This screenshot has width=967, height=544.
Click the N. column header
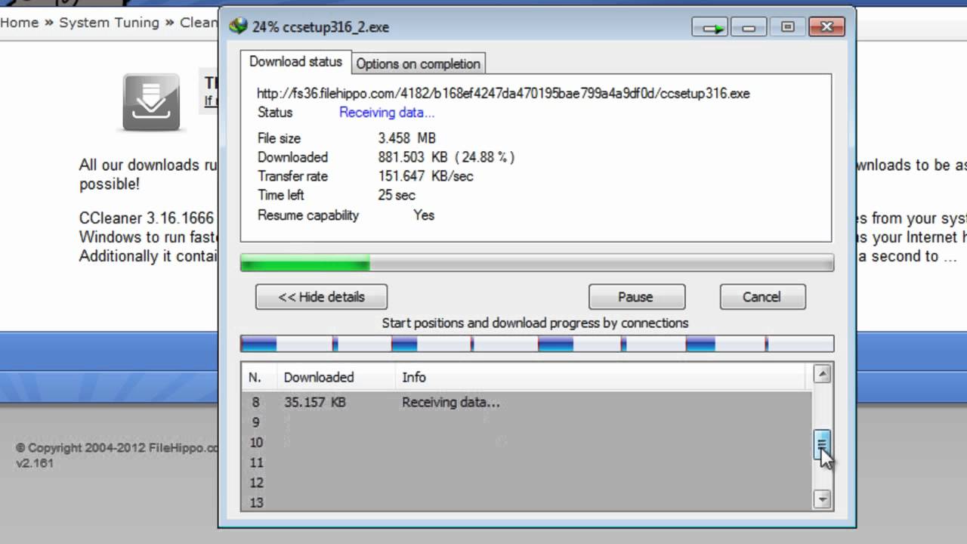click(x=259, y=377)
